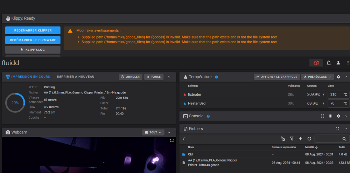
Task: Open the Préréglage dropdown
Action: point(317,77)
